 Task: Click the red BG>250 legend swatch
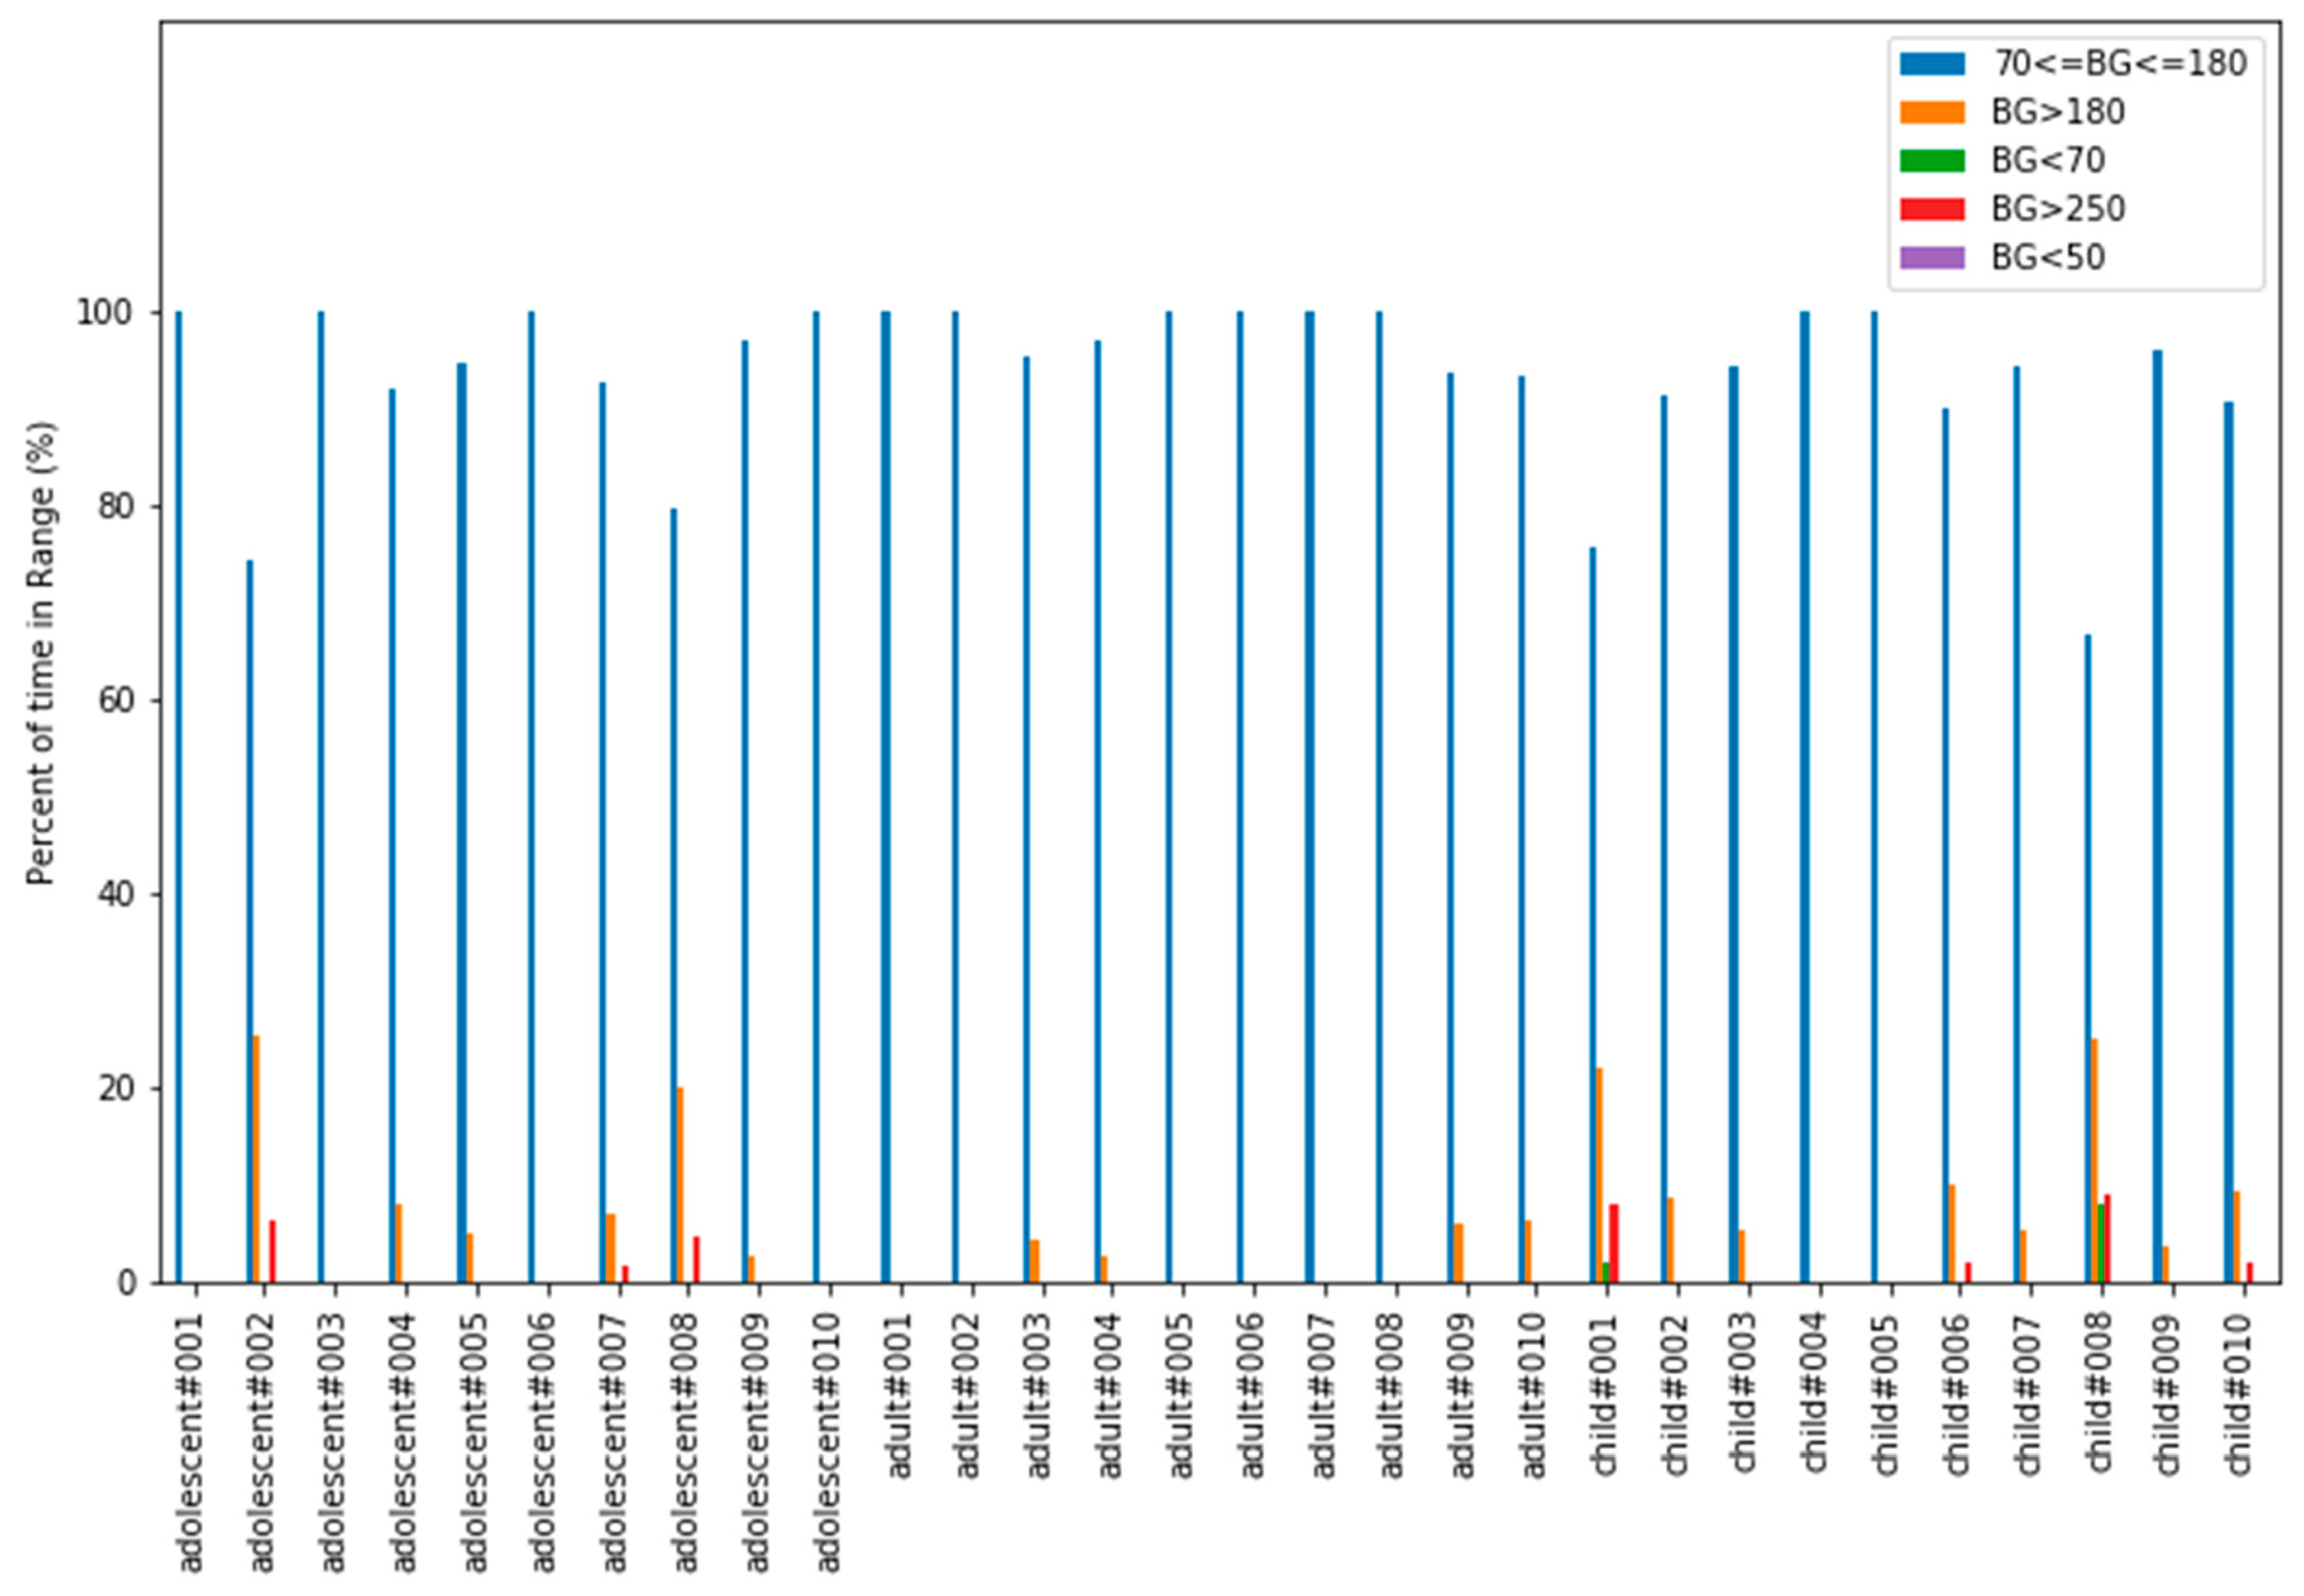tap(1932, 209)
